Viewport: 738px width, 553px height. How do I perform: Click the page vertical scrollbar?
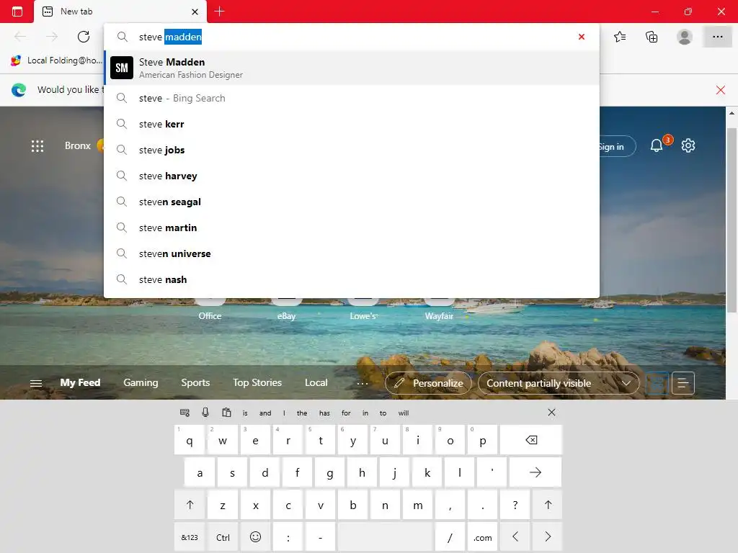pos(732,220)
